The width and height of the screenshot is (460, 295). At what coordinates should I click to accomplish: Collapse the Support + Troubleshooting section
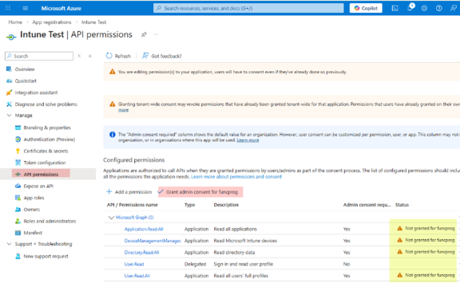point(9,244)
